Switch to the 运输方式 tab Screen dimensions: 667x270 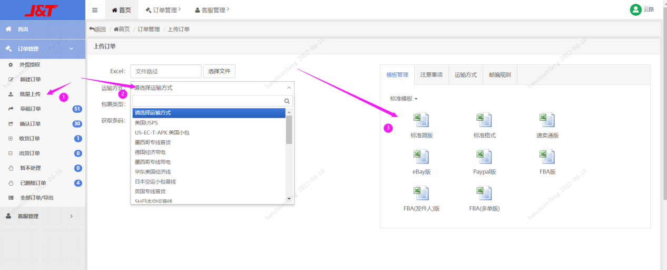pyautogui.click(x=466, y=75)
